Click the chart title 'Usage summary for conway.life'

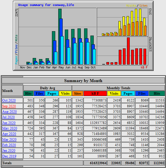[46, 5]
